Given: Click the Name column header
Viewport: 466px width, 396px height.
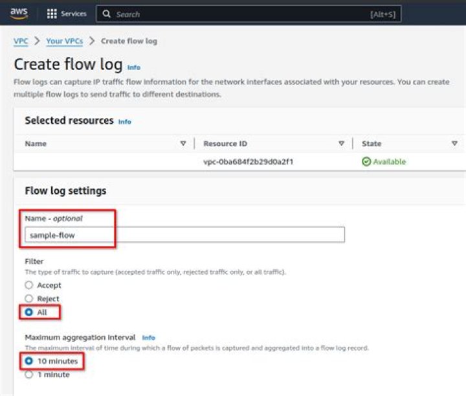Looking at the screenshot, I should (x=36, y=143).
